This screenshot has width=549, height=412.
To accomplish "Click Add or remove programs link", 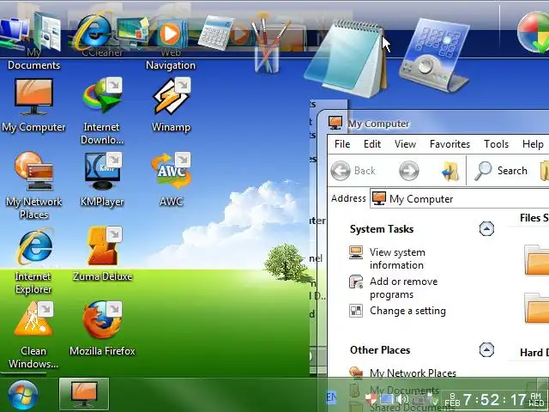I will click(403, 288).
